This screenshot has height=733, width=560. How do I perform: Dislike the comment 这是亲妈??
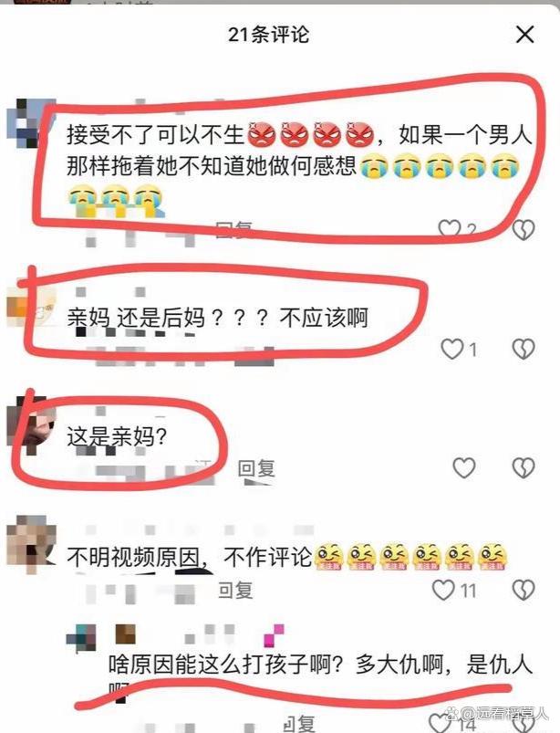pyautogui.click(x=524, y=467)
